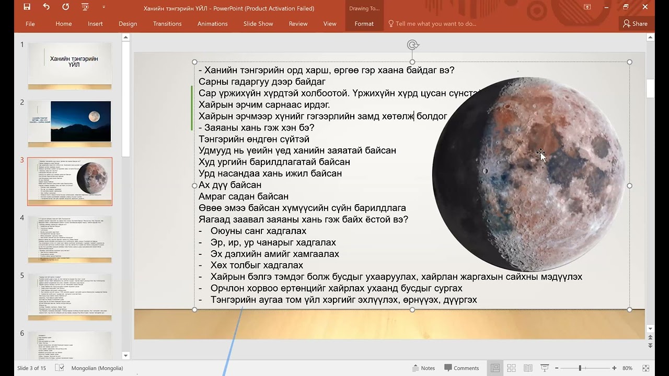Switch to the View tab
Viewport: 669px width, 376px height.
click(330, 23)
